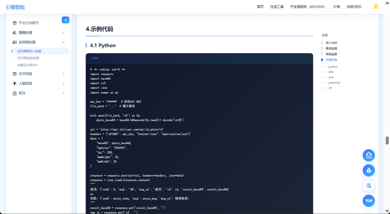This screenshot has height=214, width=390.
Task: Click the api.shiliuai.com url code line
Action: click(x=127, y=129)
